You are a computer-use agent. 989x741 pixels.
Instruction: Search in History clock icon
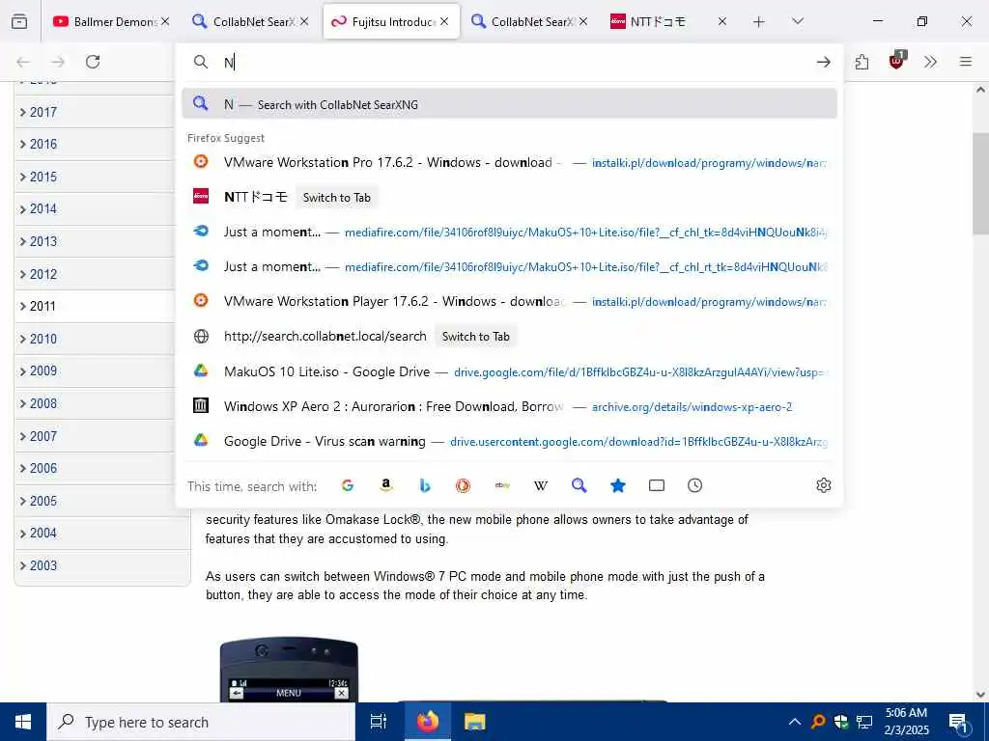pos(695,485)
